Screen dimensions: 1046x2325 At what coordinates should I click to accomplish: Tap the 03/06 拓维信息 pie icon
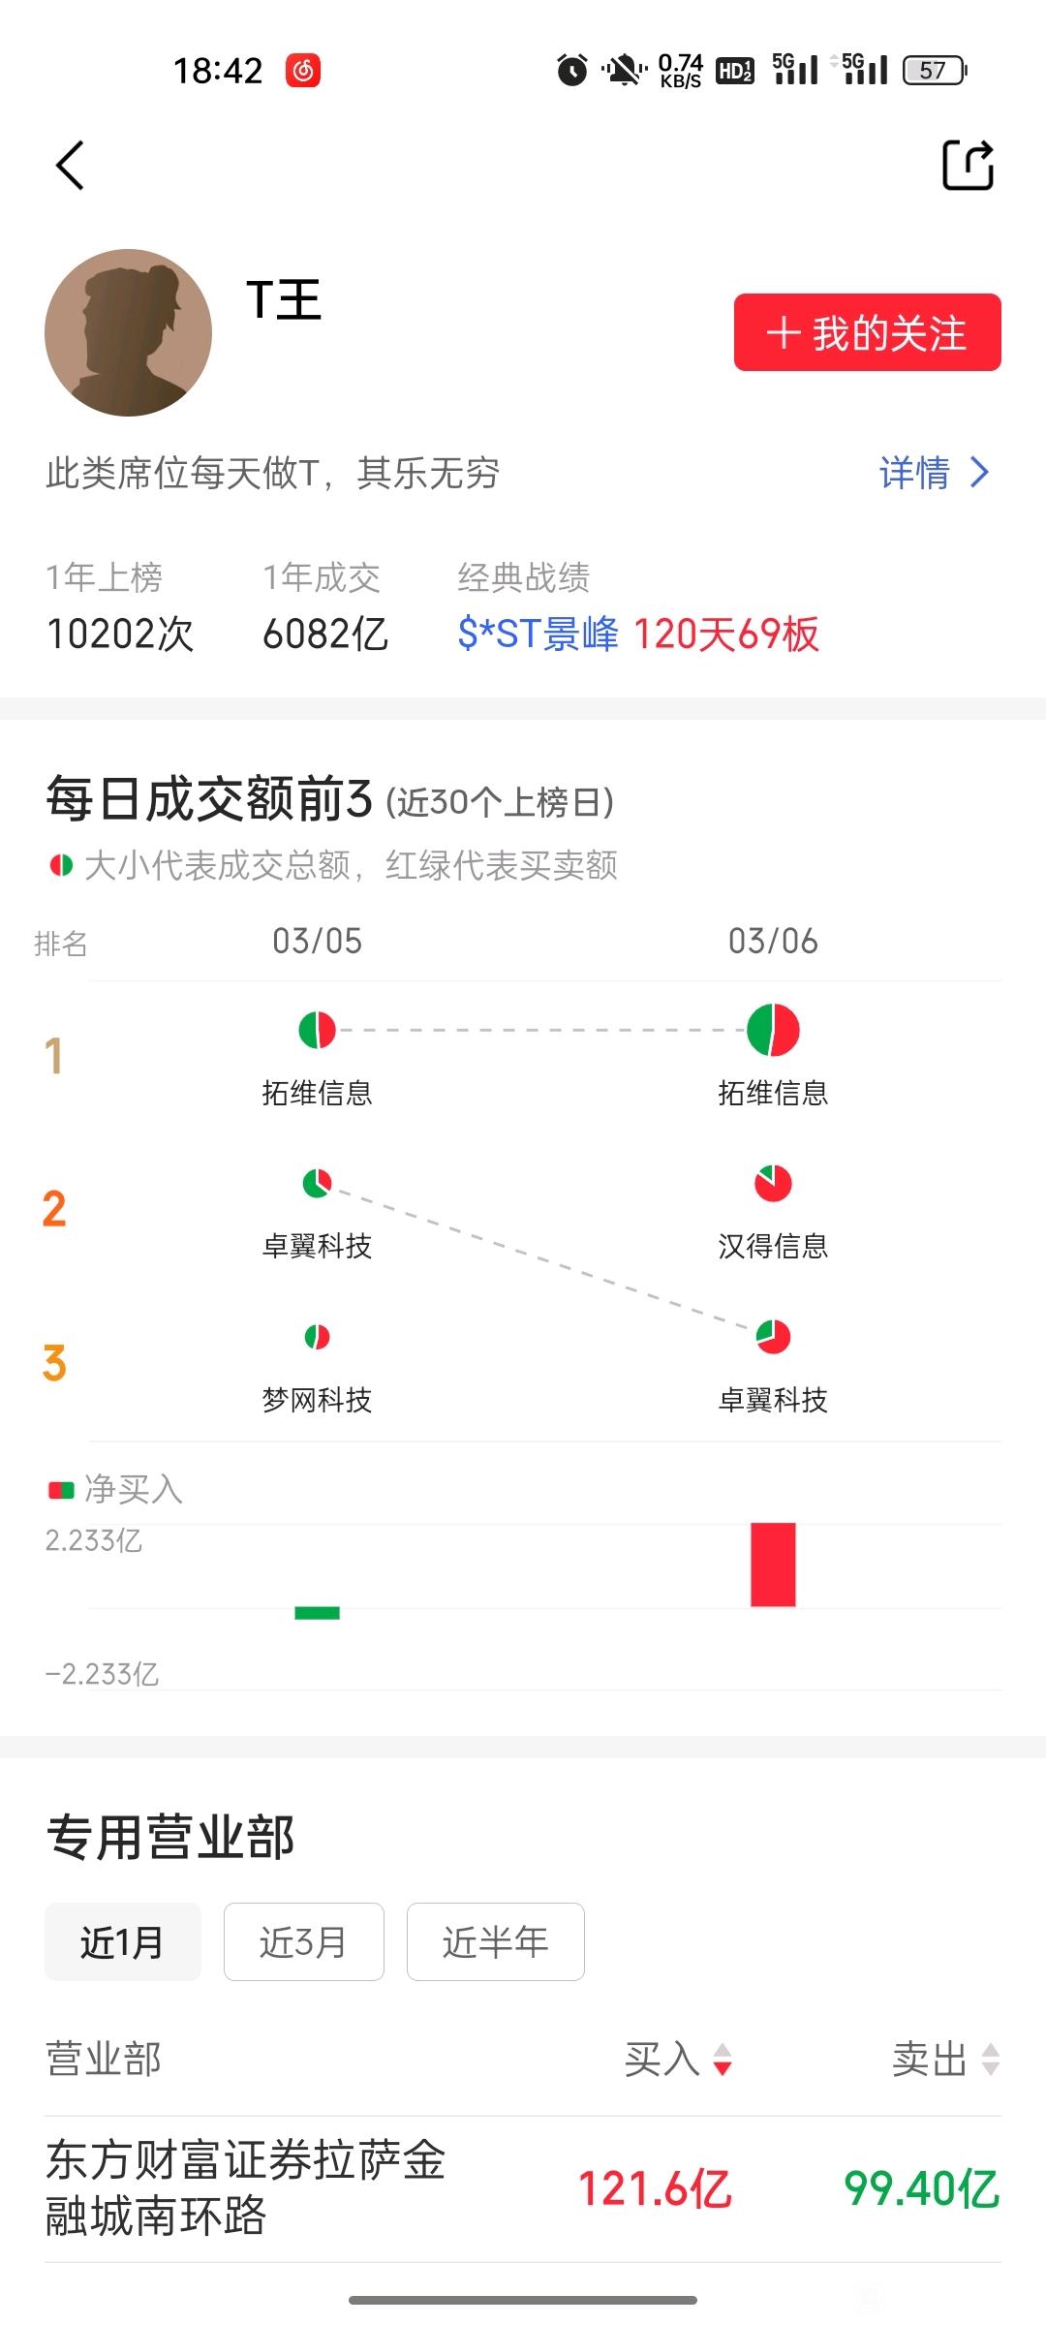click(773, 1030)
